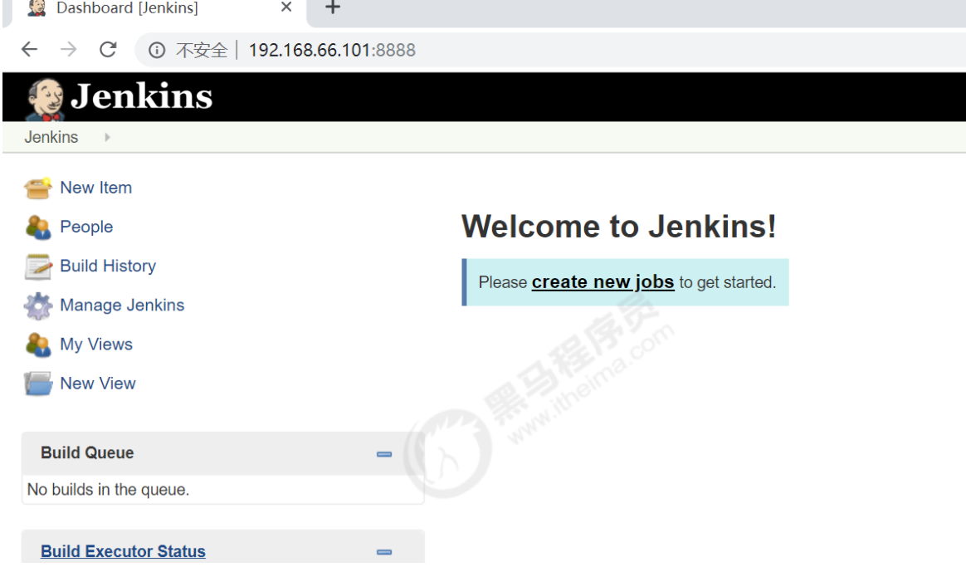Close the Dashboard [Jenkins] tab
Viewport: 966px width, 567px height.
[x=285, y=7]
